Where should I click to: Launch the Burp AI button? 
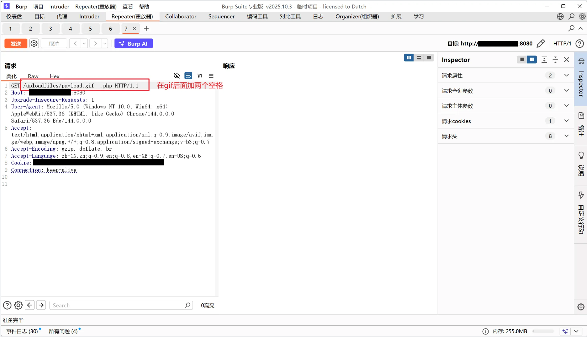coord(134,43)
